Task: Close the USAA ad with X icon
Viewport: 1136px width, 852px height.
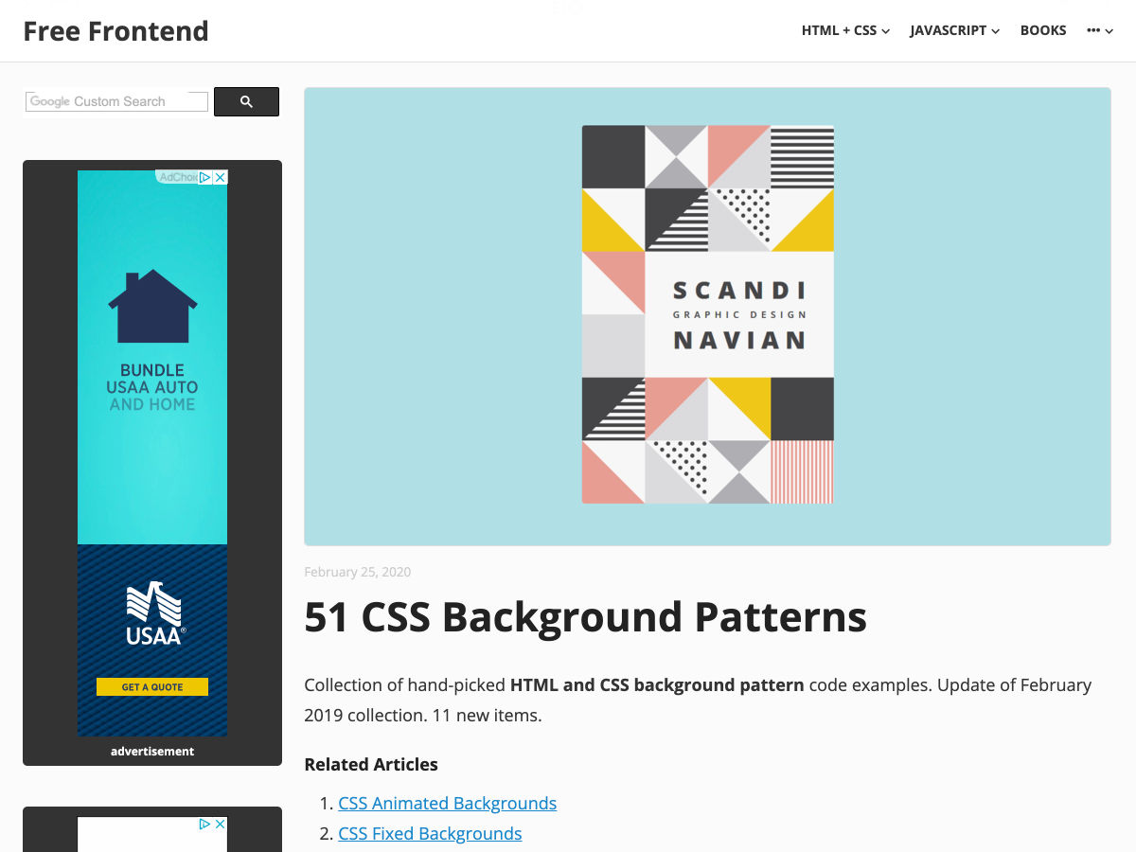Action: click(220, 177)
